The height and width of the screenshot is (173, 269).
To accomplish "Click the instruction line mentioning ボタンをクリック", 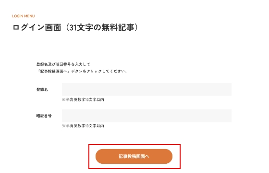I will point(82,71).
